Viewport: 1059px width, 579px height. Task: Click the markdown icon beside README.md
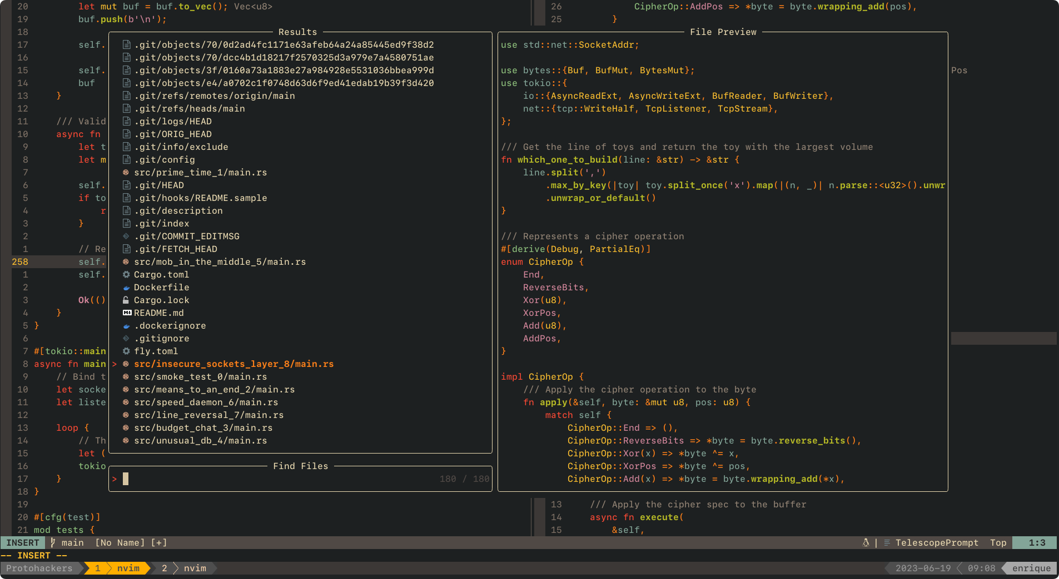point(127,313)
